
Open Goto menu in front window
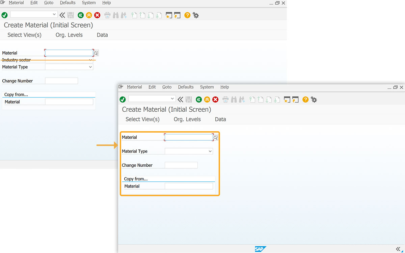167,87
